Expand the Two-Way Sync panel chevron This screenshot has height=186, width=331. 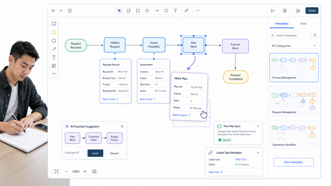tap(258, 126)
